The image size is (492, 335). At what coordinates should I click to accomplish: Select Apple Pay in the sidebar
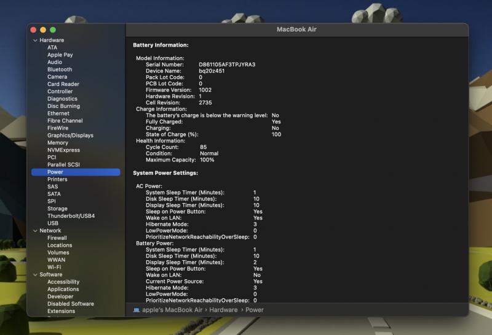60,55
